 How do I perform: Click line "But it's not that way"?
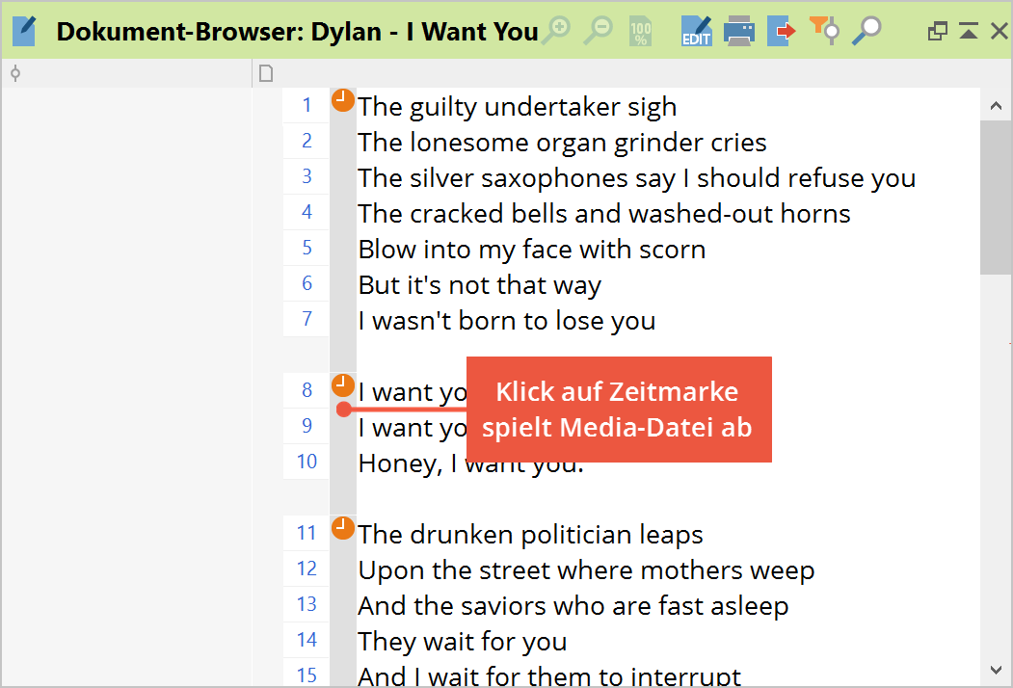click(x=479, y=285)
